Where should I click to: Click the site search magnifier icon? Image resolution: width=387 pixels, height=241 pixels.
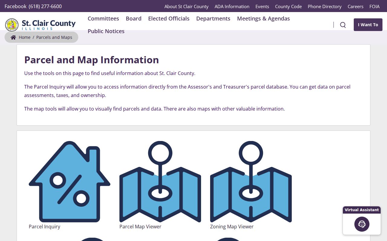pos(343,25)
